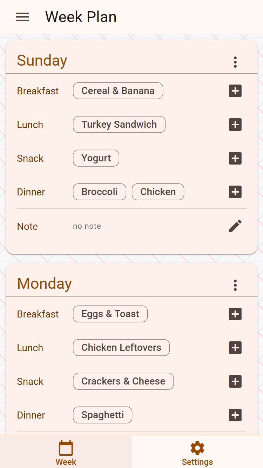Add a meal to Monday Lunch
Image resolution: width=263 pixels, height=468 pixels.
click(x=235, y=348)
